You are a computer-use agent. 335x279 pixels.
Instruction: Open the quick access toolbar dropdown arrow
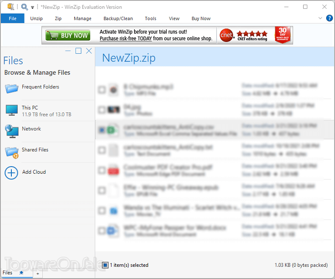click(x=32, y=7)
